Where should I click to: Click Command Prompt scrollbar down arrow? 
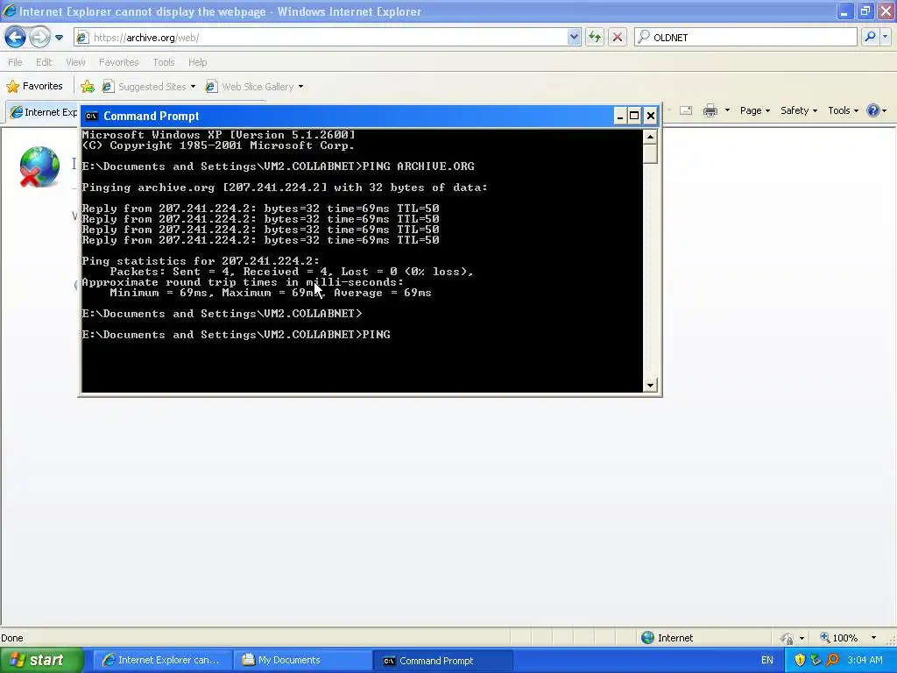650,386
